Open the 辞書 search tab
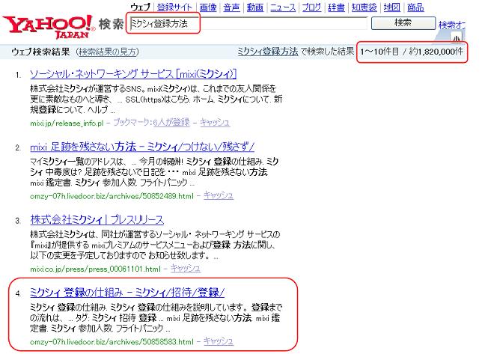Image resolution: width=482 pixels, height=354 pixels. [336, 7]
